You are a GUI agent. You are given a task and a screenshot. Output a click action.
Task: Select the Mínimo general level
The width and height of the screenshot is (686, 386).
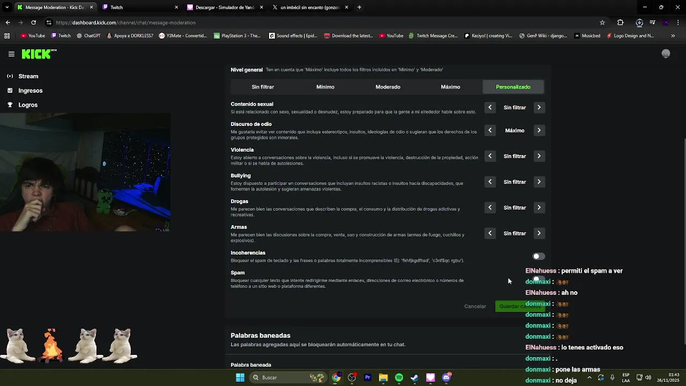325,87
